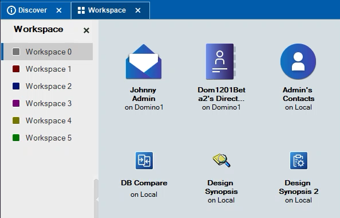Click the navy Workspace 2 color swatch
340x218 pixels.
[x=16, y=86]
